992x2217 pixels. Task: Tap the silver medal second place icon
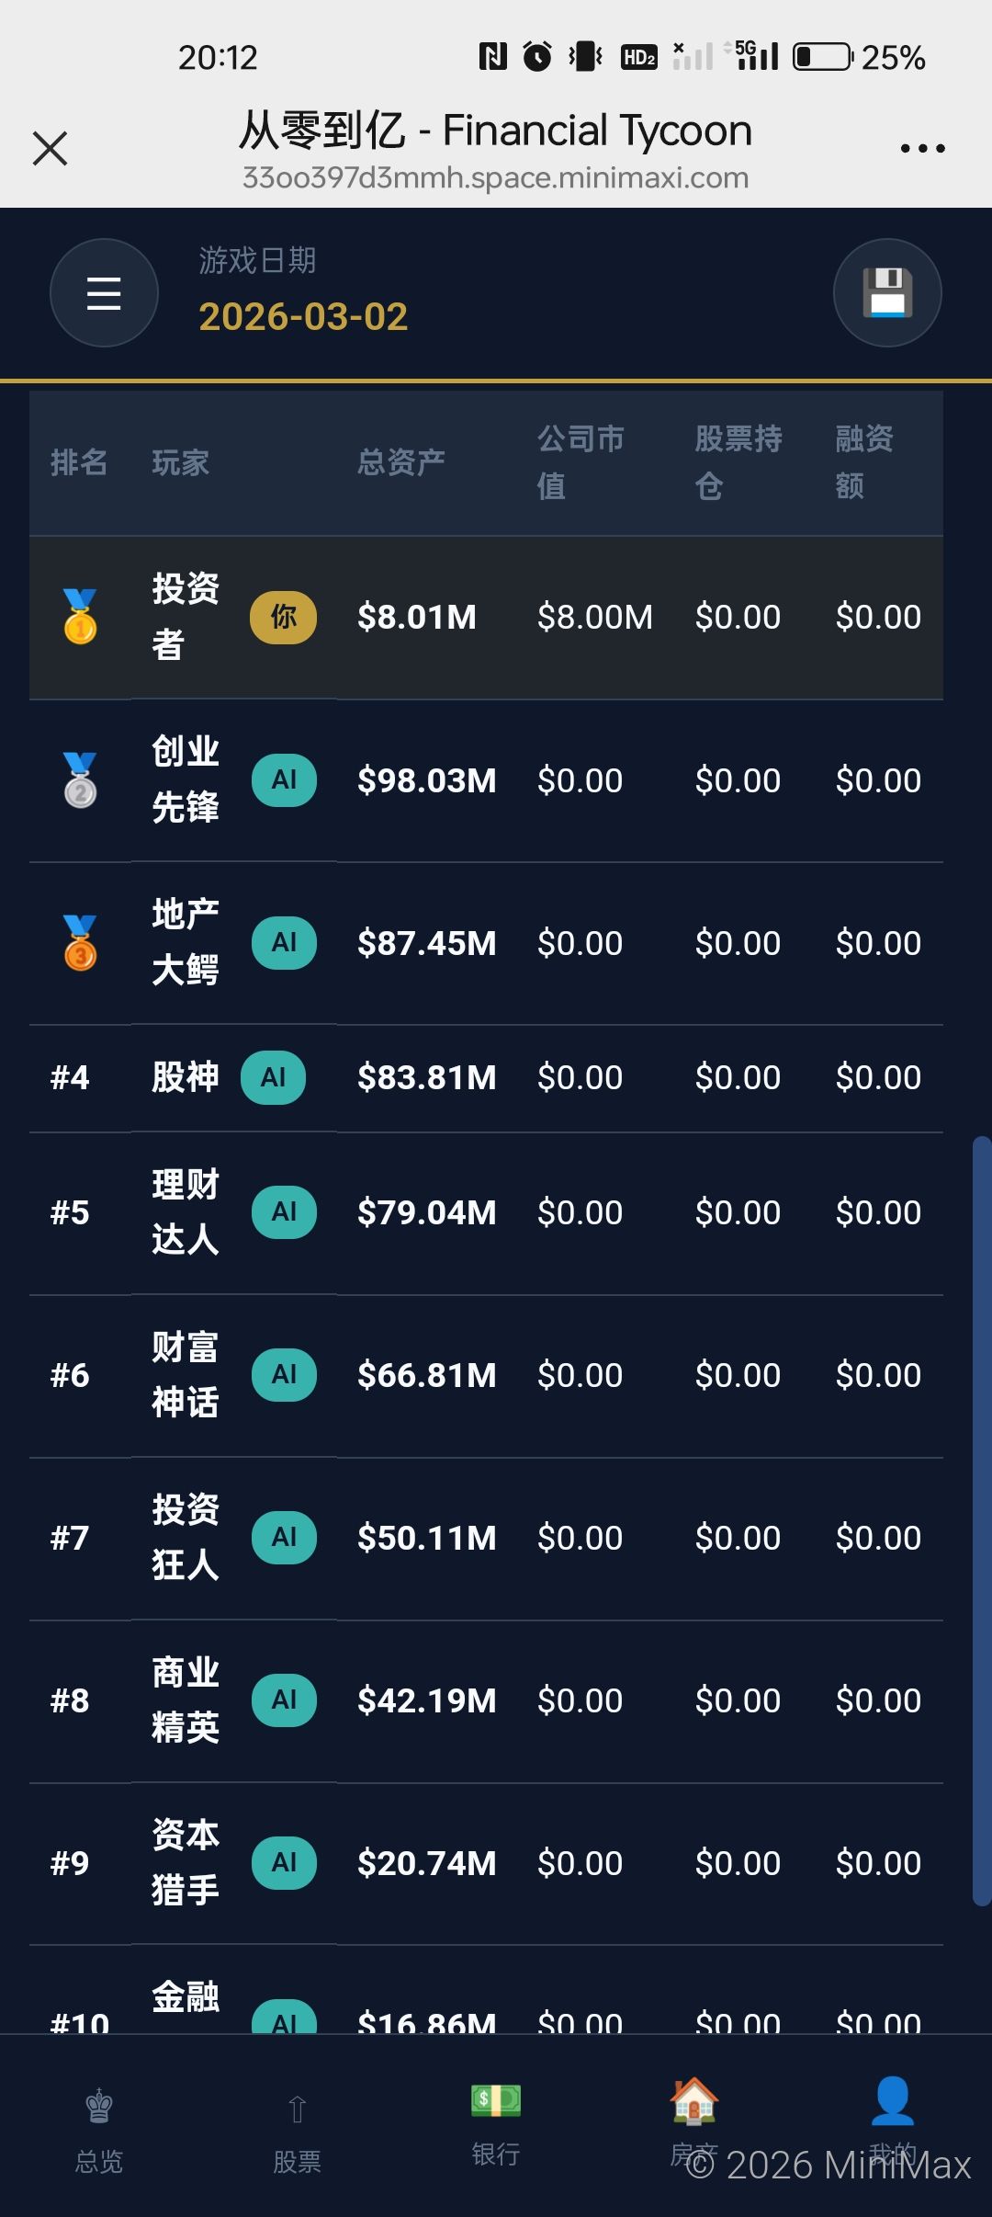tap(80, 779)
